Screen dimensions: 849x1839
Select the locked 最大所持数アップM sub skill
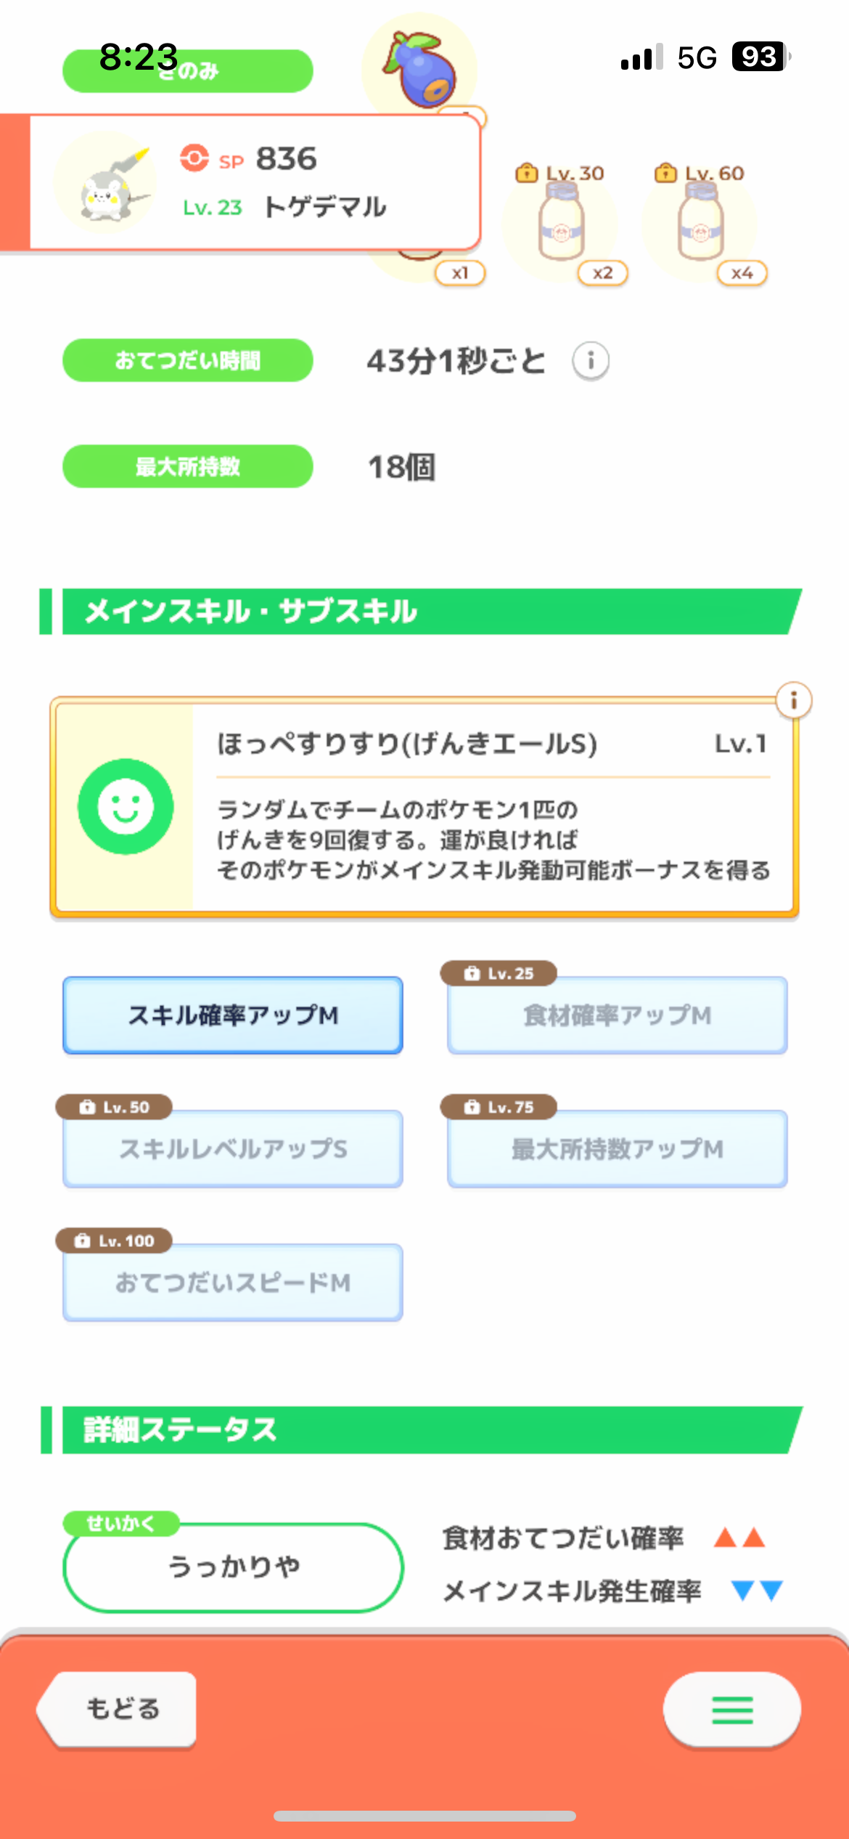617,1149
